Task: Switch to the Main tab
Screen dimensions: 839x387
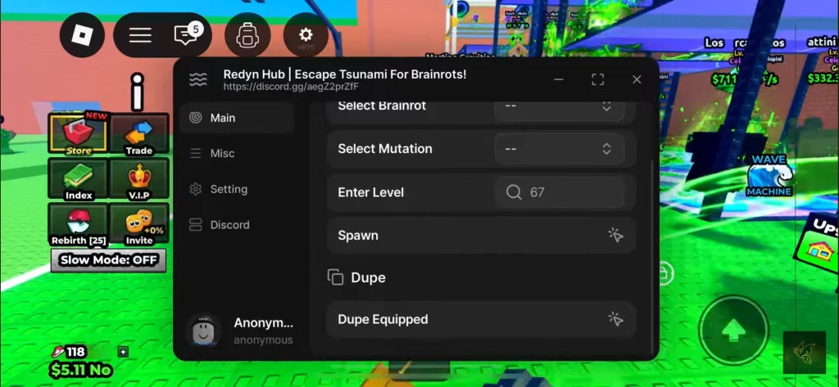Action: point(237,118)
